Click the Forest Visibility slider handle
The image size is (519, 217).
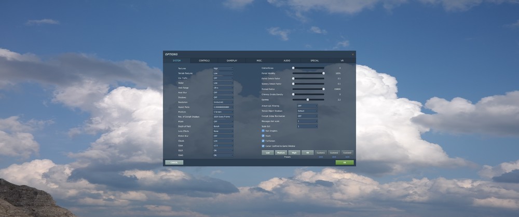pos(323,73)
